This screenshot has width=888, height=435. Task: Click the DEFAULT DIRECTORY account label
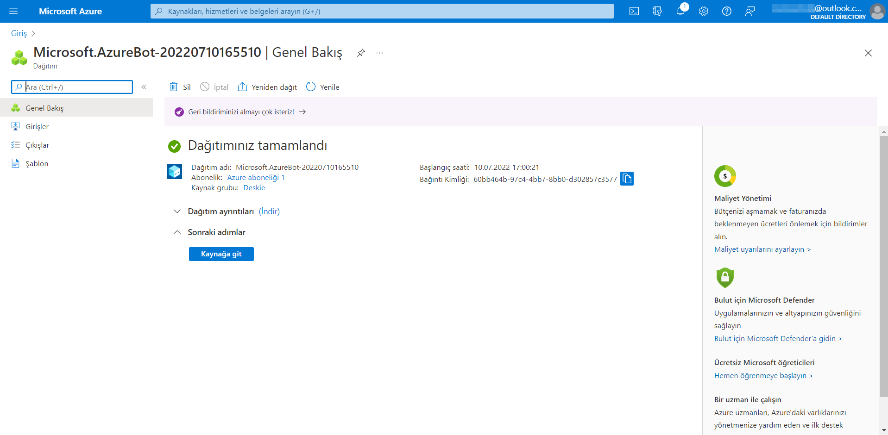click(x=838, y=17)
